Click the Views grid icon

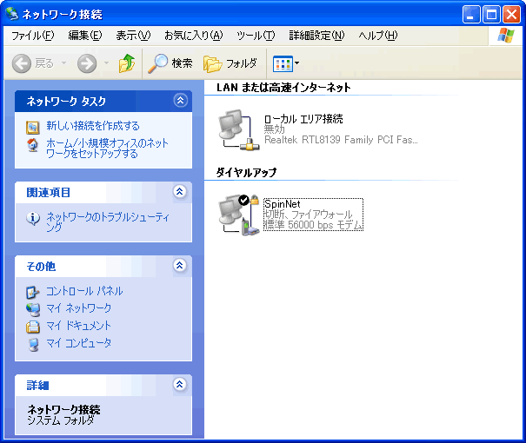tap(283, 63)
